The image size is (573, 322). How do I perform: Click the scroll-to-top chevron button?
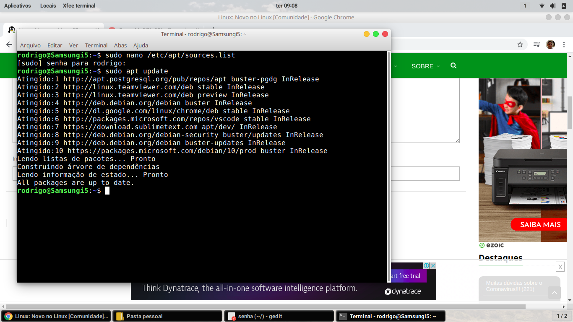click(554, 293)
